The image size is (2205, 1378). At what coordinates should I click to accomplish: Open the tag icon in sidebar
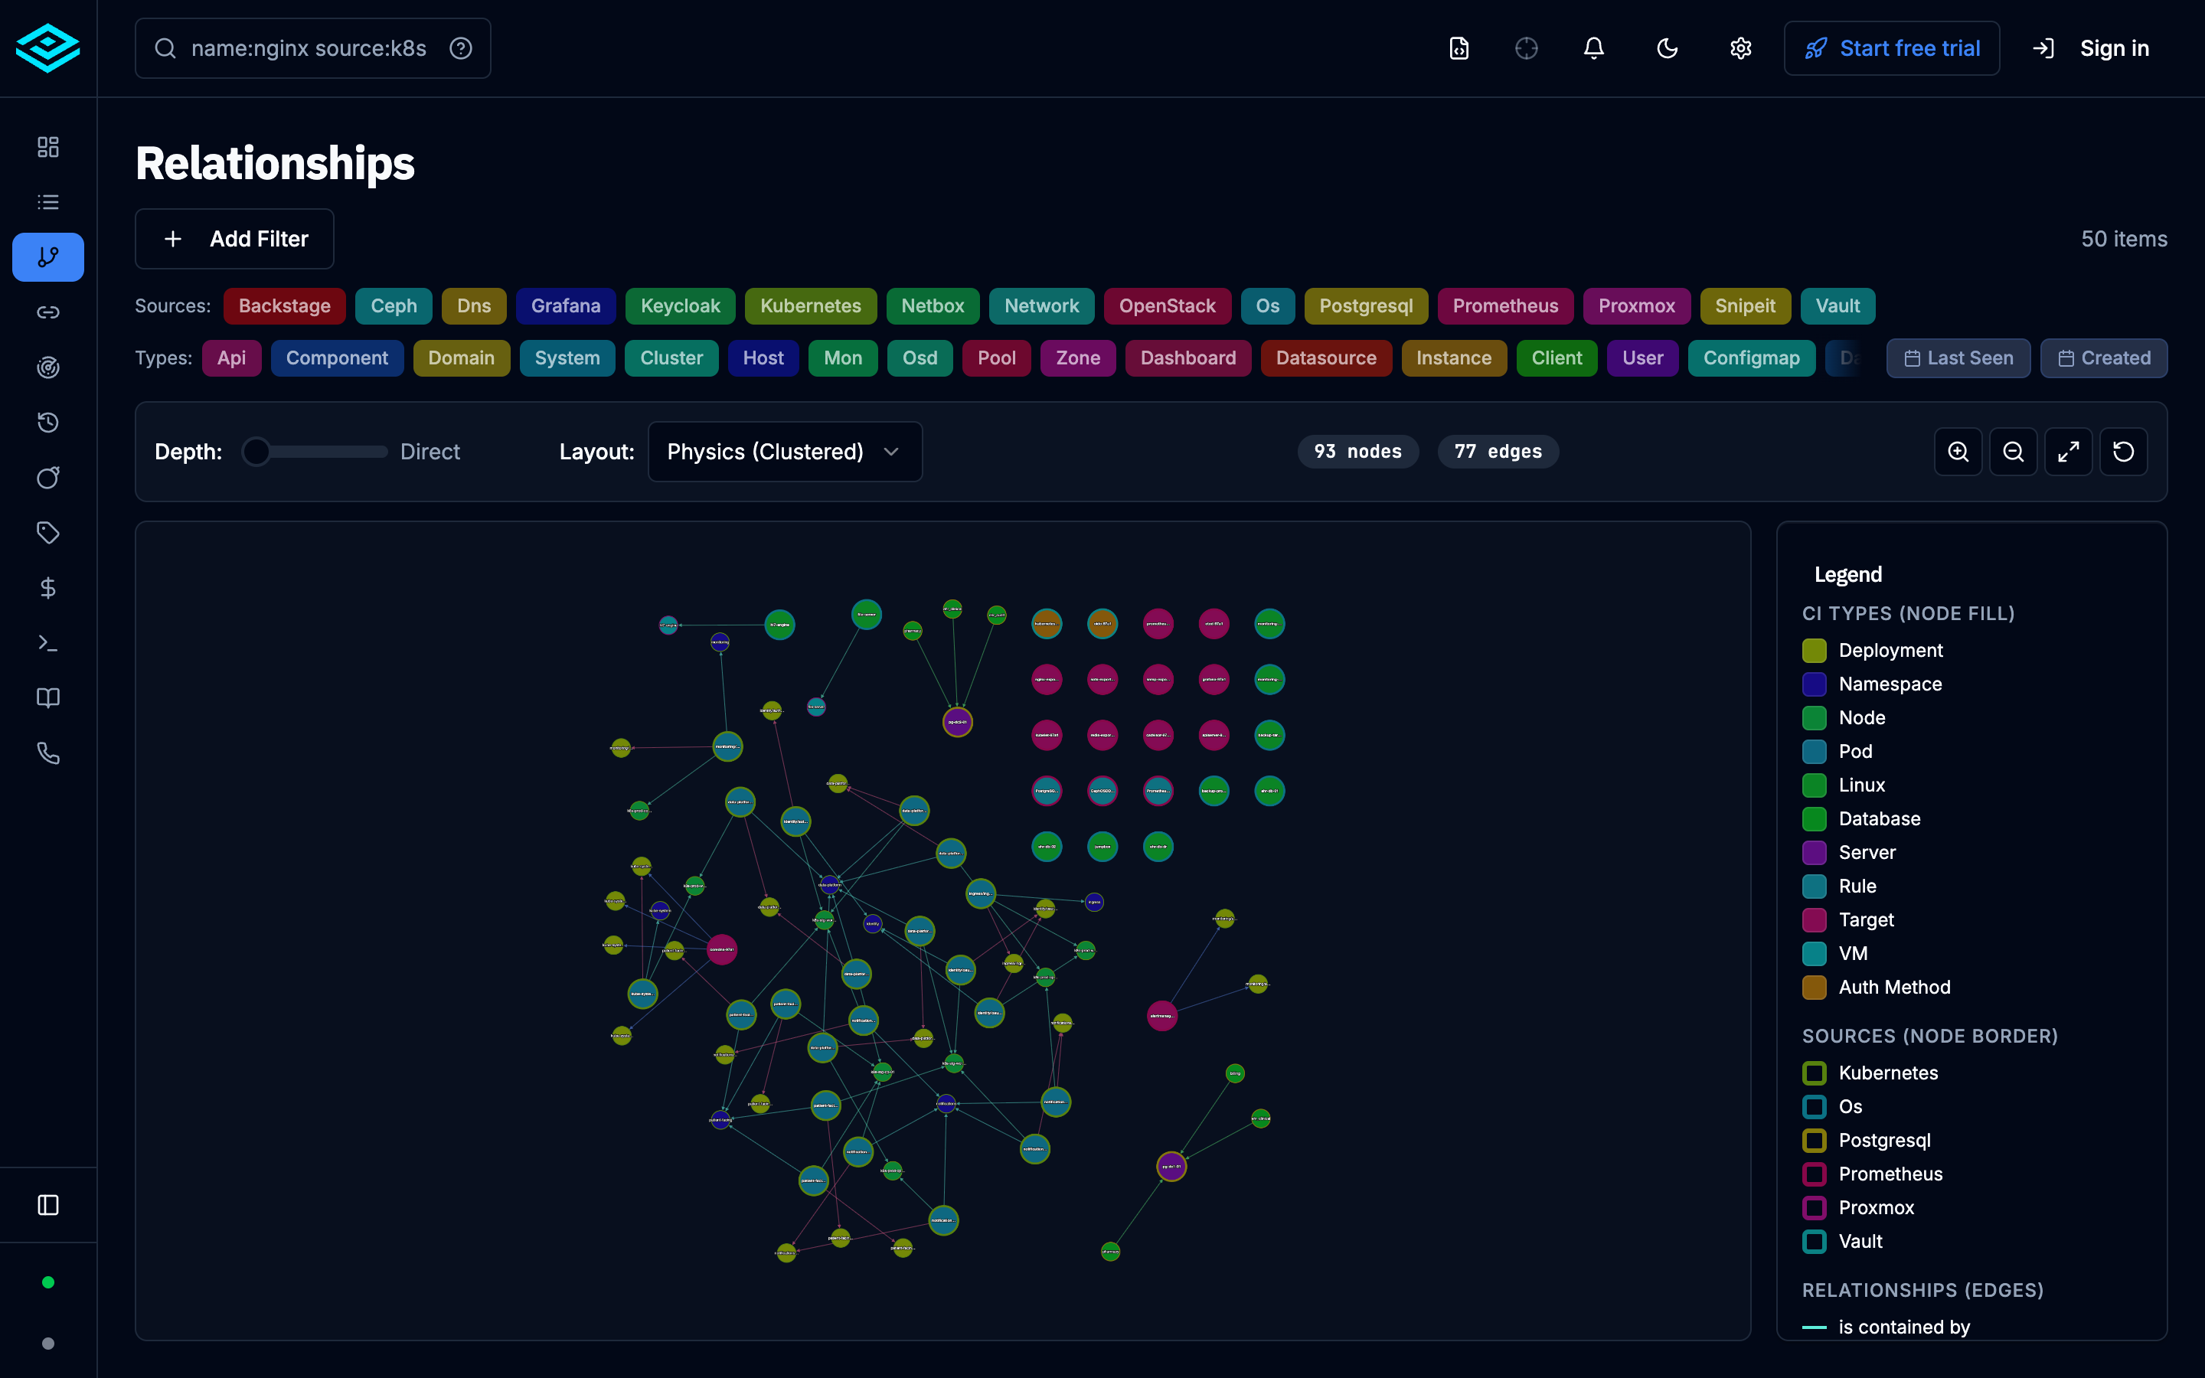pyautogui.click(x=48, y=533)
